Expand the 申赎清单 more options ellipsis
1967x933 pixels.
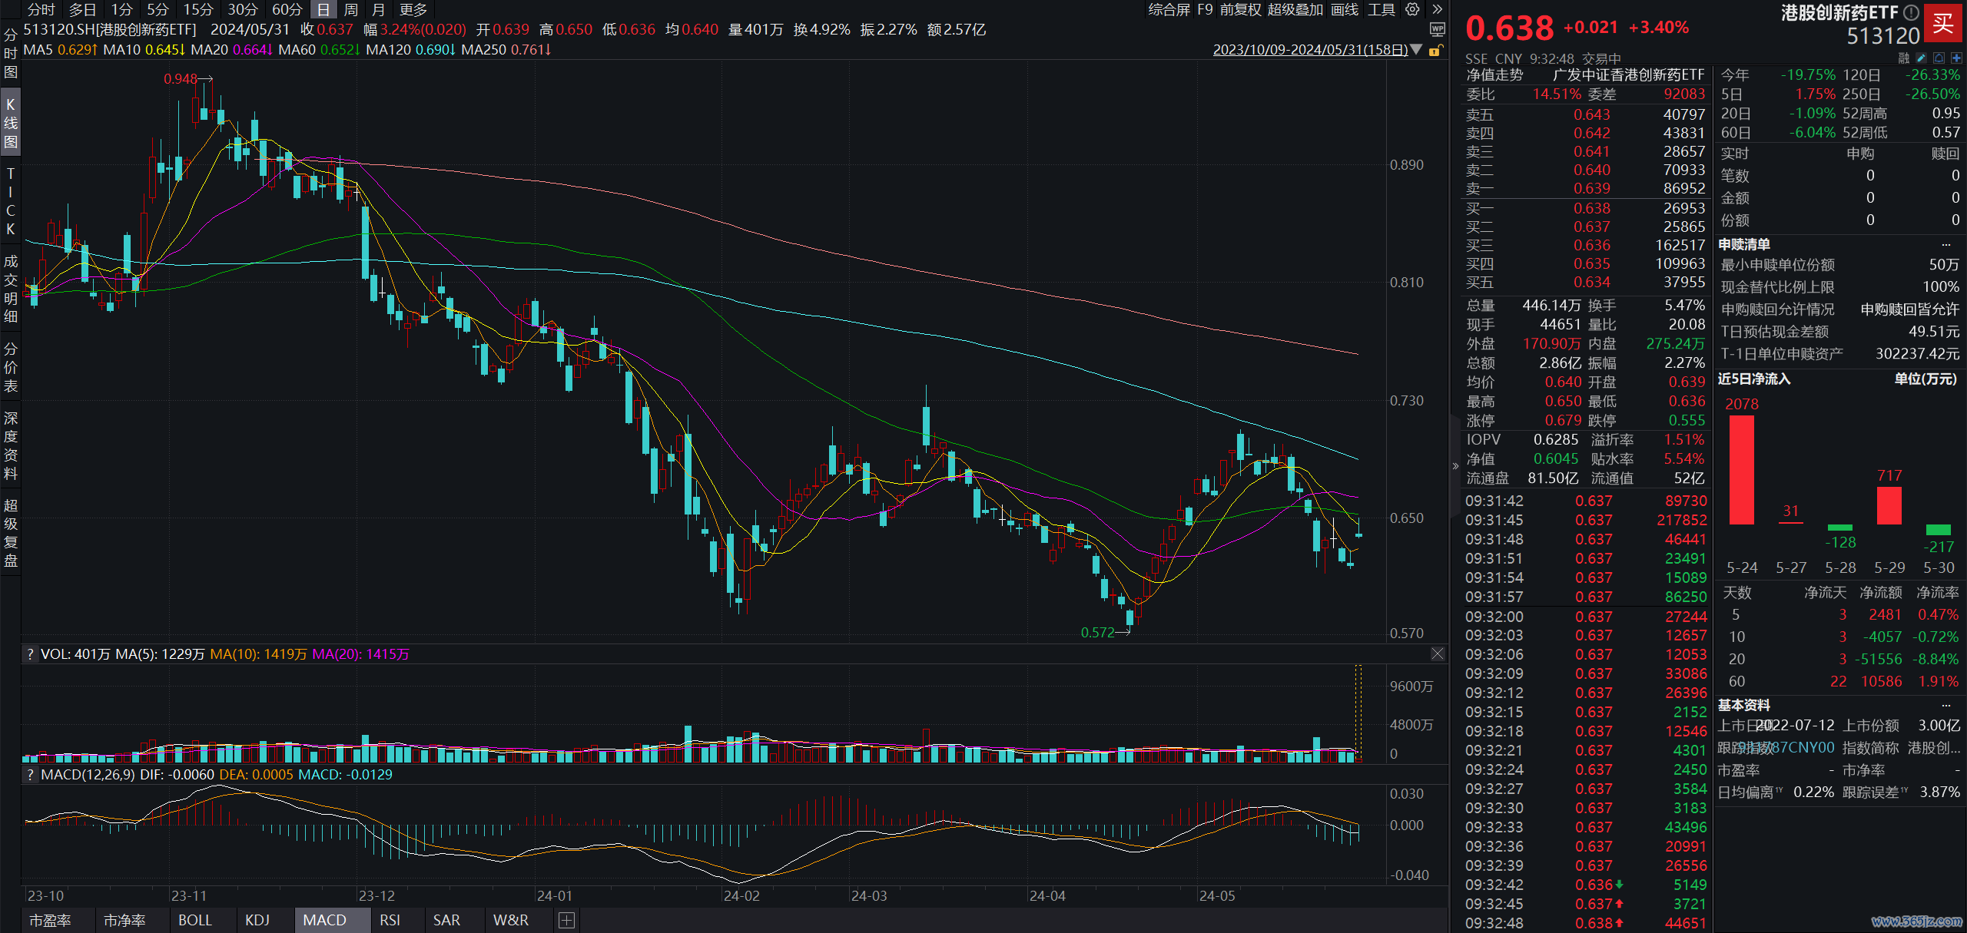tap(1945, 244)
